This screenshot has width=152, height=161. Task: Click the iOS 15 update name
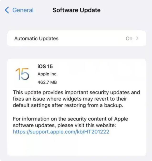(45, 66)
